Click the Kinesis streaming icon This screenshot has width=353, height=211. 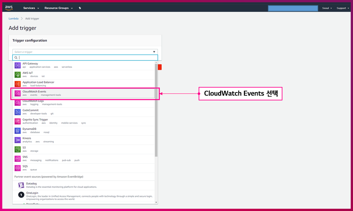coord(17,140)
